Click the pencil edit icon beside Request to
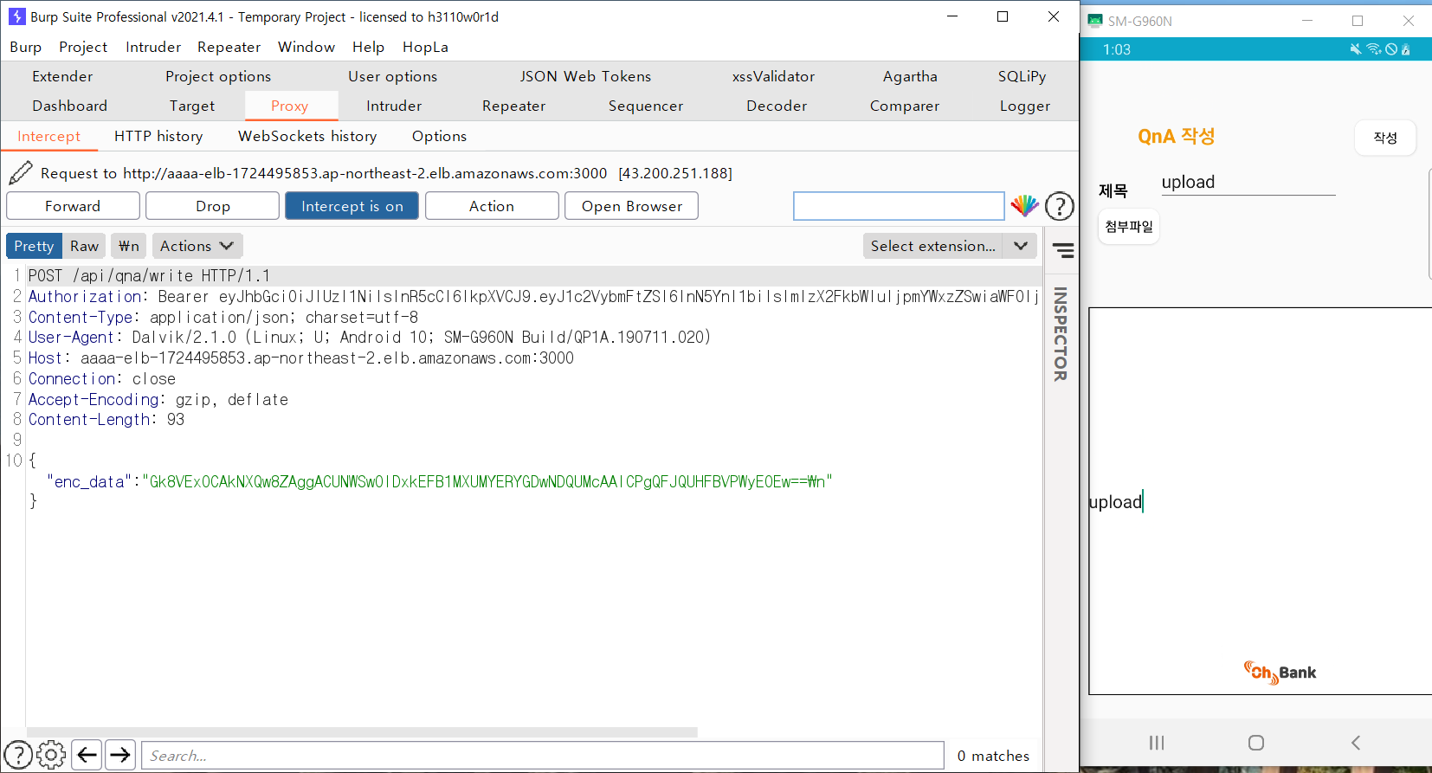Screen dimensions: 1432x773 coord(21,173)
